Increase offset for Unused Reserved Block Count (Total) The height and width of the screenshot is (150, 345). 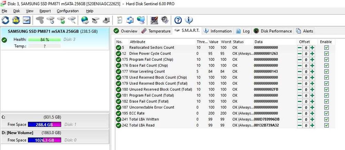313,90
